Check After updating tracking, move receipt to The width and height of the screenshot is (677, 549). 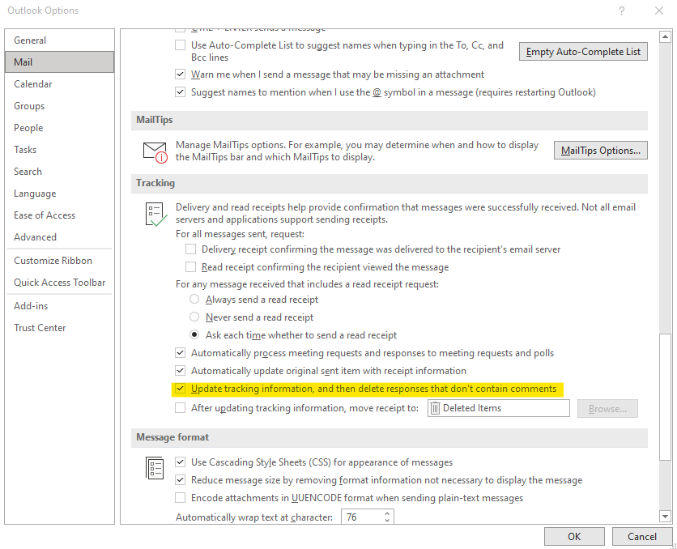click(x=180, y=408)
